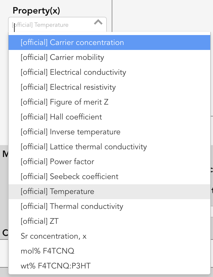Pick [official] Electrical conductivity
The image size is (213, 277).
pyautogui.click(x=109, y=72)
